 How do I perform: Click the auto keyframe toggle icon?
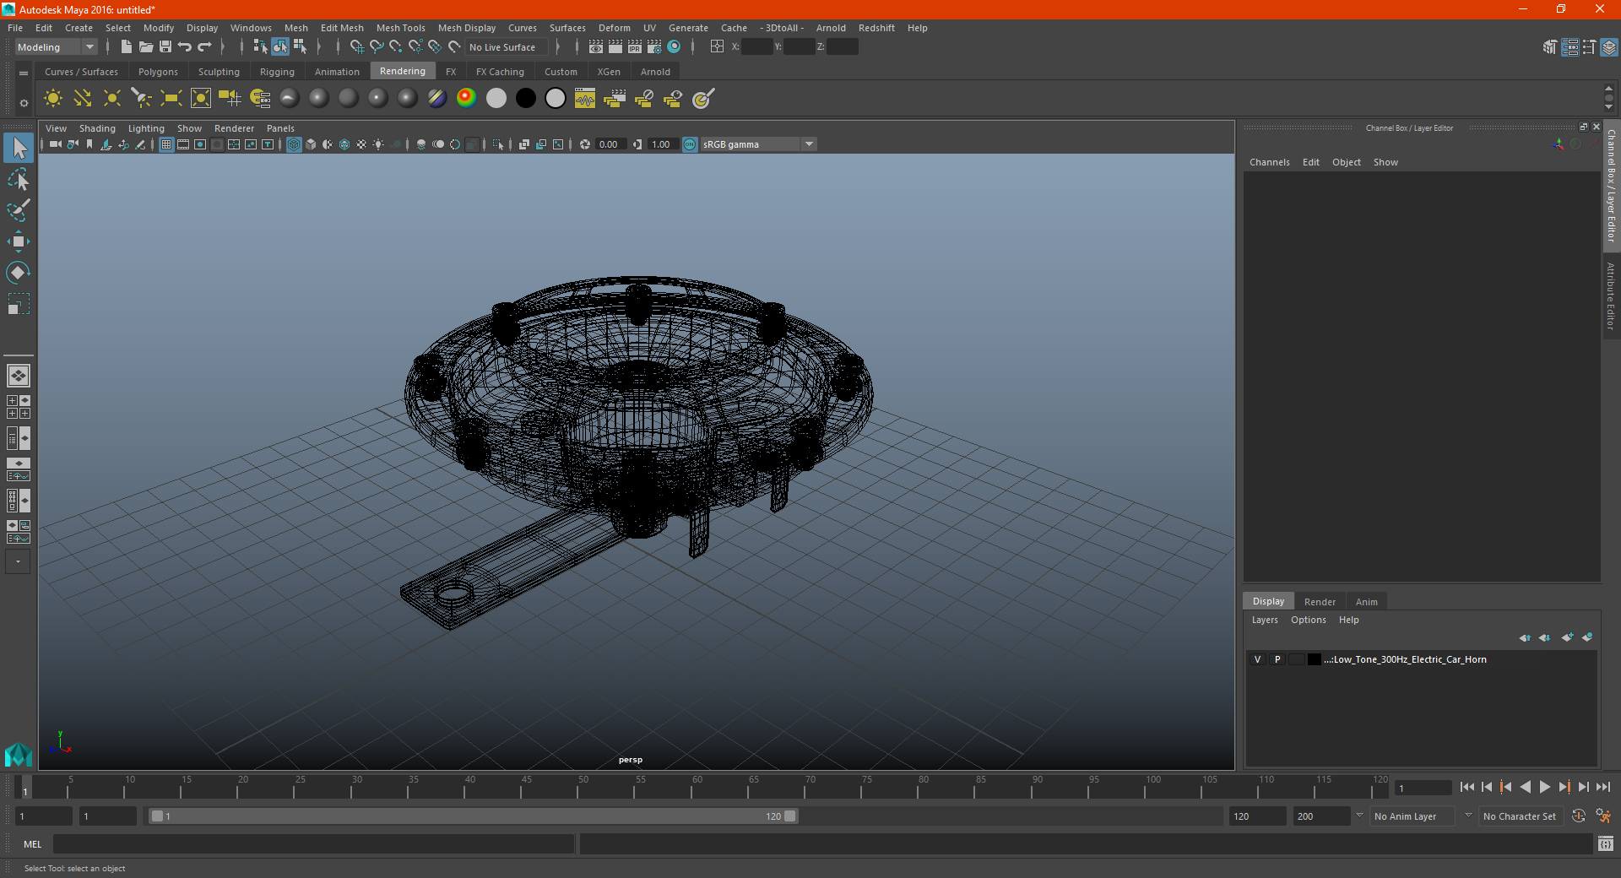(x=1578, y=816)
